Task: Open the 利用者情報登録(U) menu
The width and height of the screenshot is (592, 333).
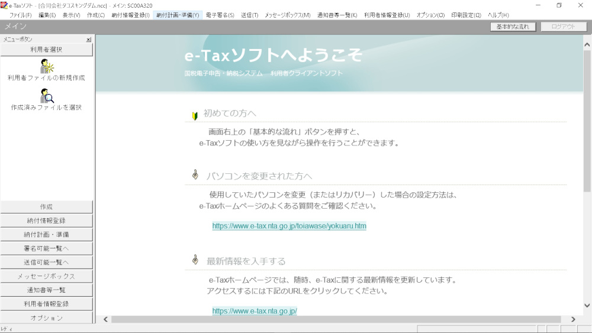Action: (x=387, y=15)
